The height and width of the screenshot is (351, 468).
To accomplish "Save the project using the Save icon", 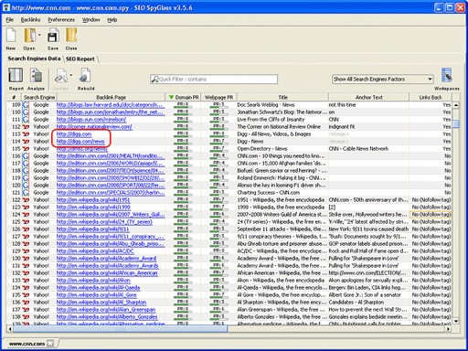I will click(x=53, y=36).
